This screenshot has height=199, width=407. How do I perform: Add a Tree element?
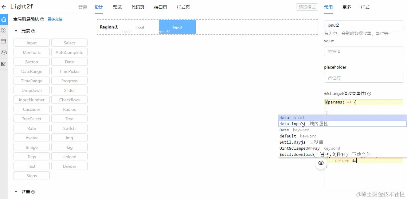pyautogui.click(x=69, y=119)
